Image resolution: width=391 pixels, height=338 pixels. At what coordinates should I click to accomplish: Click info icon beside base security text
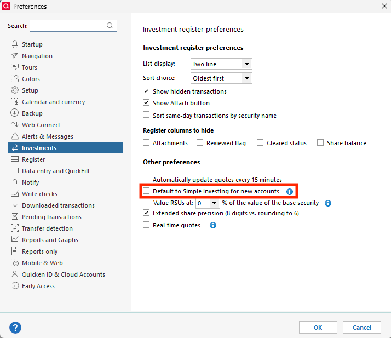[x=328, y=203]
